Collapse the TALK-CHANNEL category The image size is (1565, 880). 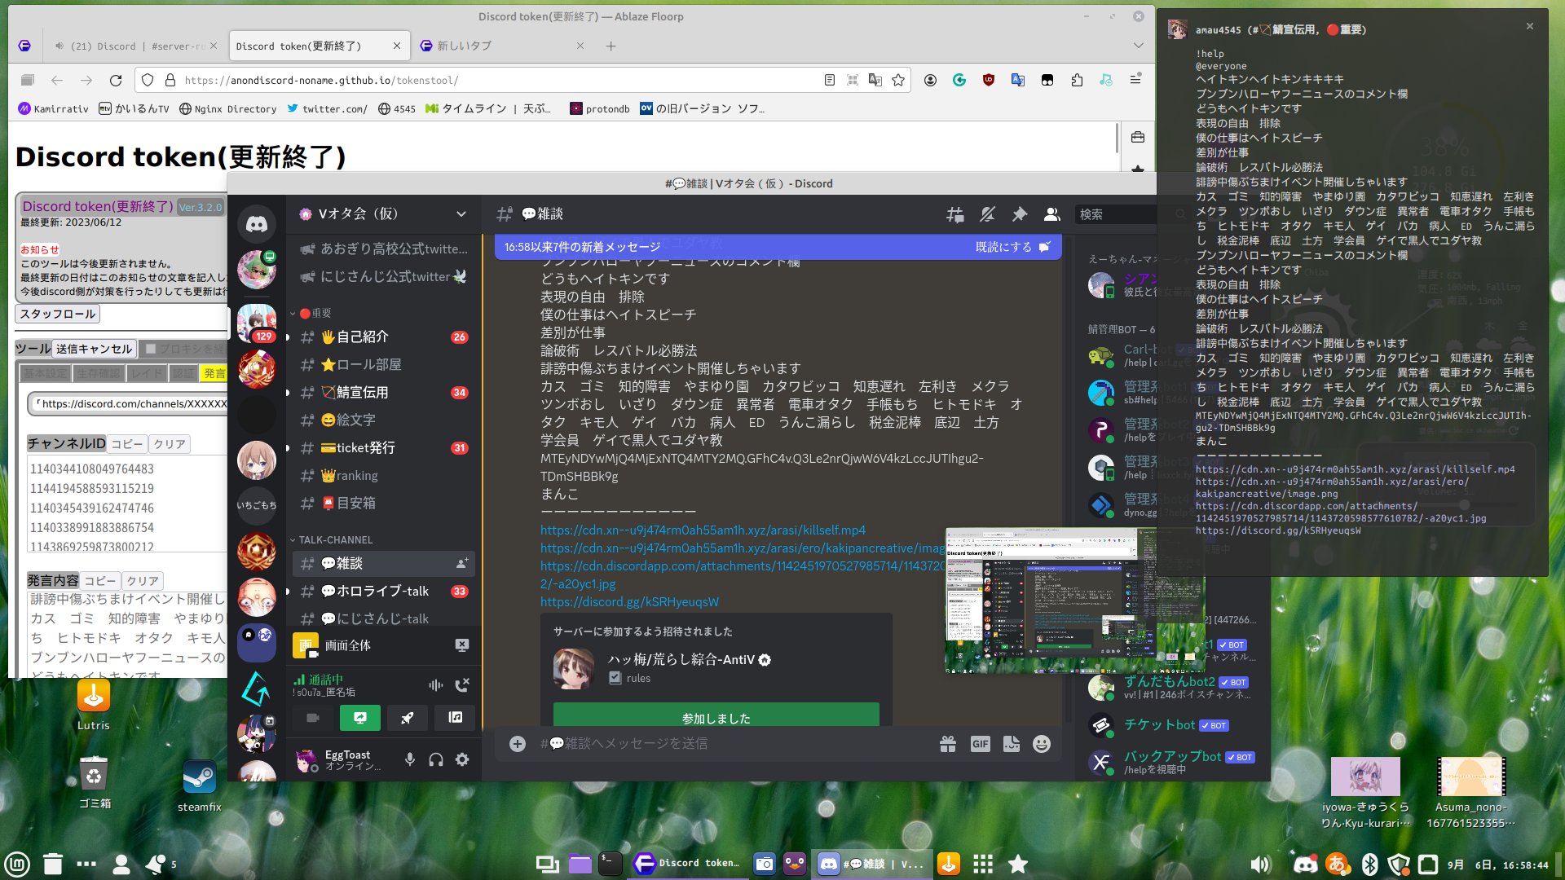335,539
